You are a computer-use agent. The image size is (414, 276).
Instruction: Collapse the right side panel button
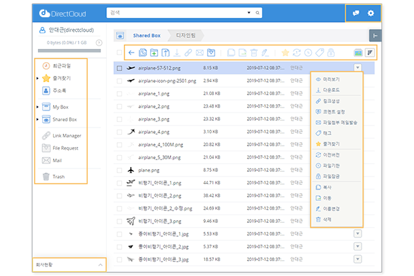pos(375,36)
